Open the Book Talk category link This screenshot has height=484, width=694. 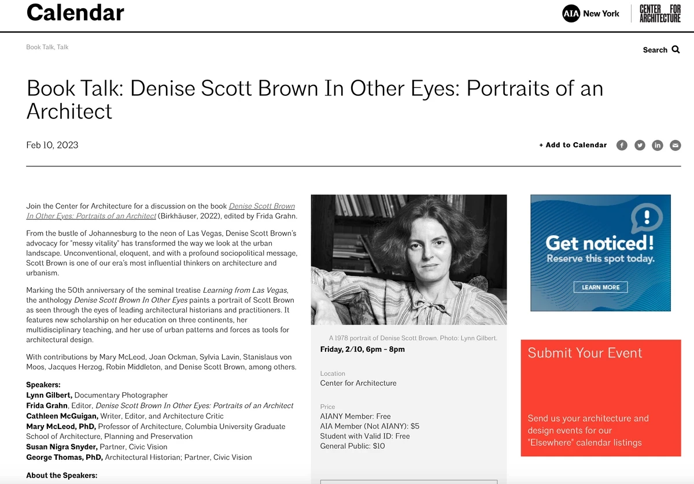pyautogui.click(x=40, y=47)
